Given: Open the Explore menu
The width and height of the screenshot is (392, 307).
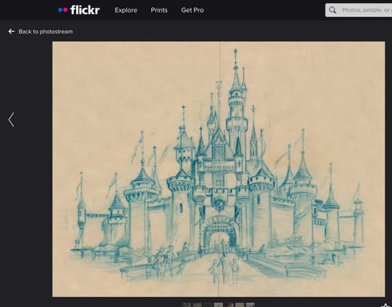Looking at the screenshot, I should (x=126, y=10).
